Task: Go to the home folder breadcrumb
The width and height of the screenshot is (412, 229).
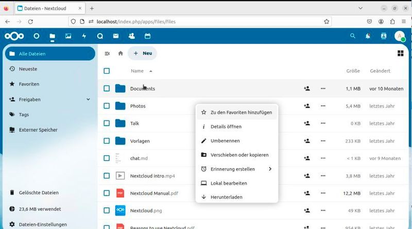Action: click(121, 54)
